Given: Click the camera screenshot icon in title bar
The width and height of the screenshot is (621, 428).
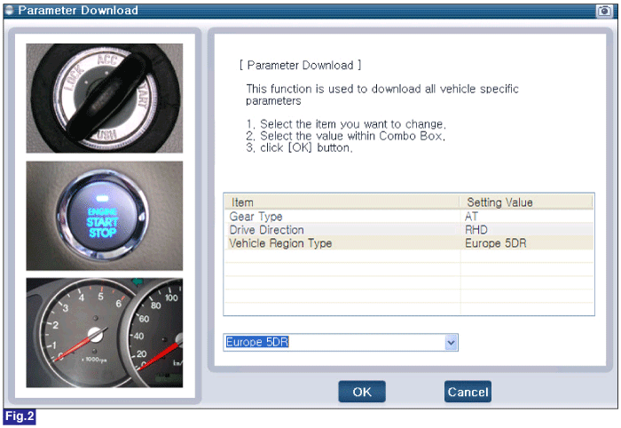Looking at the screenshot, I should tap(604, 11).
